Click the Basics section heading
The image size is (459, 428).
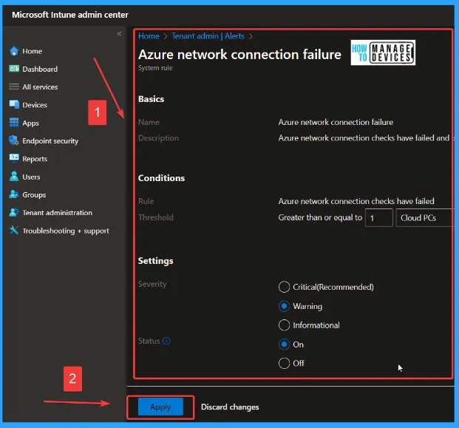[151, 99]
